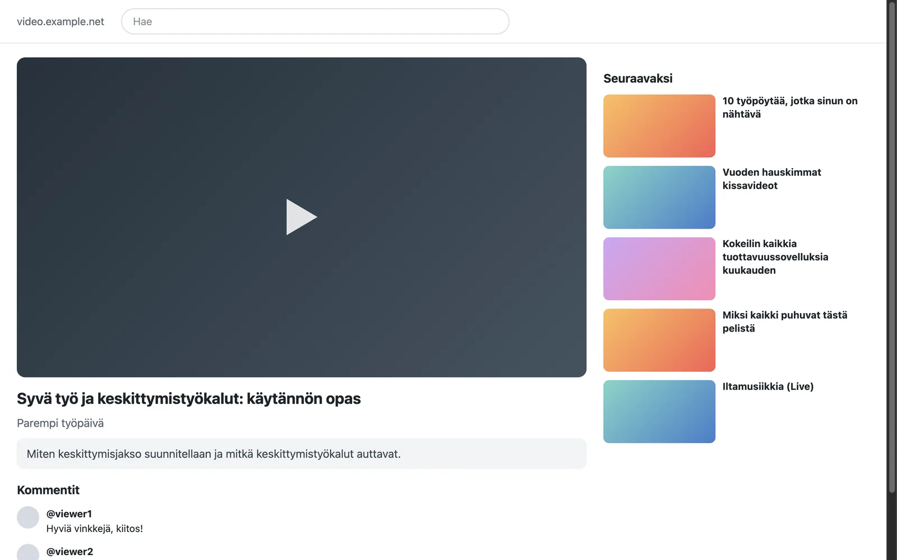Open the channel 'Parempi työpäivä'
This screenshot has height=560, width=897.
60,423
